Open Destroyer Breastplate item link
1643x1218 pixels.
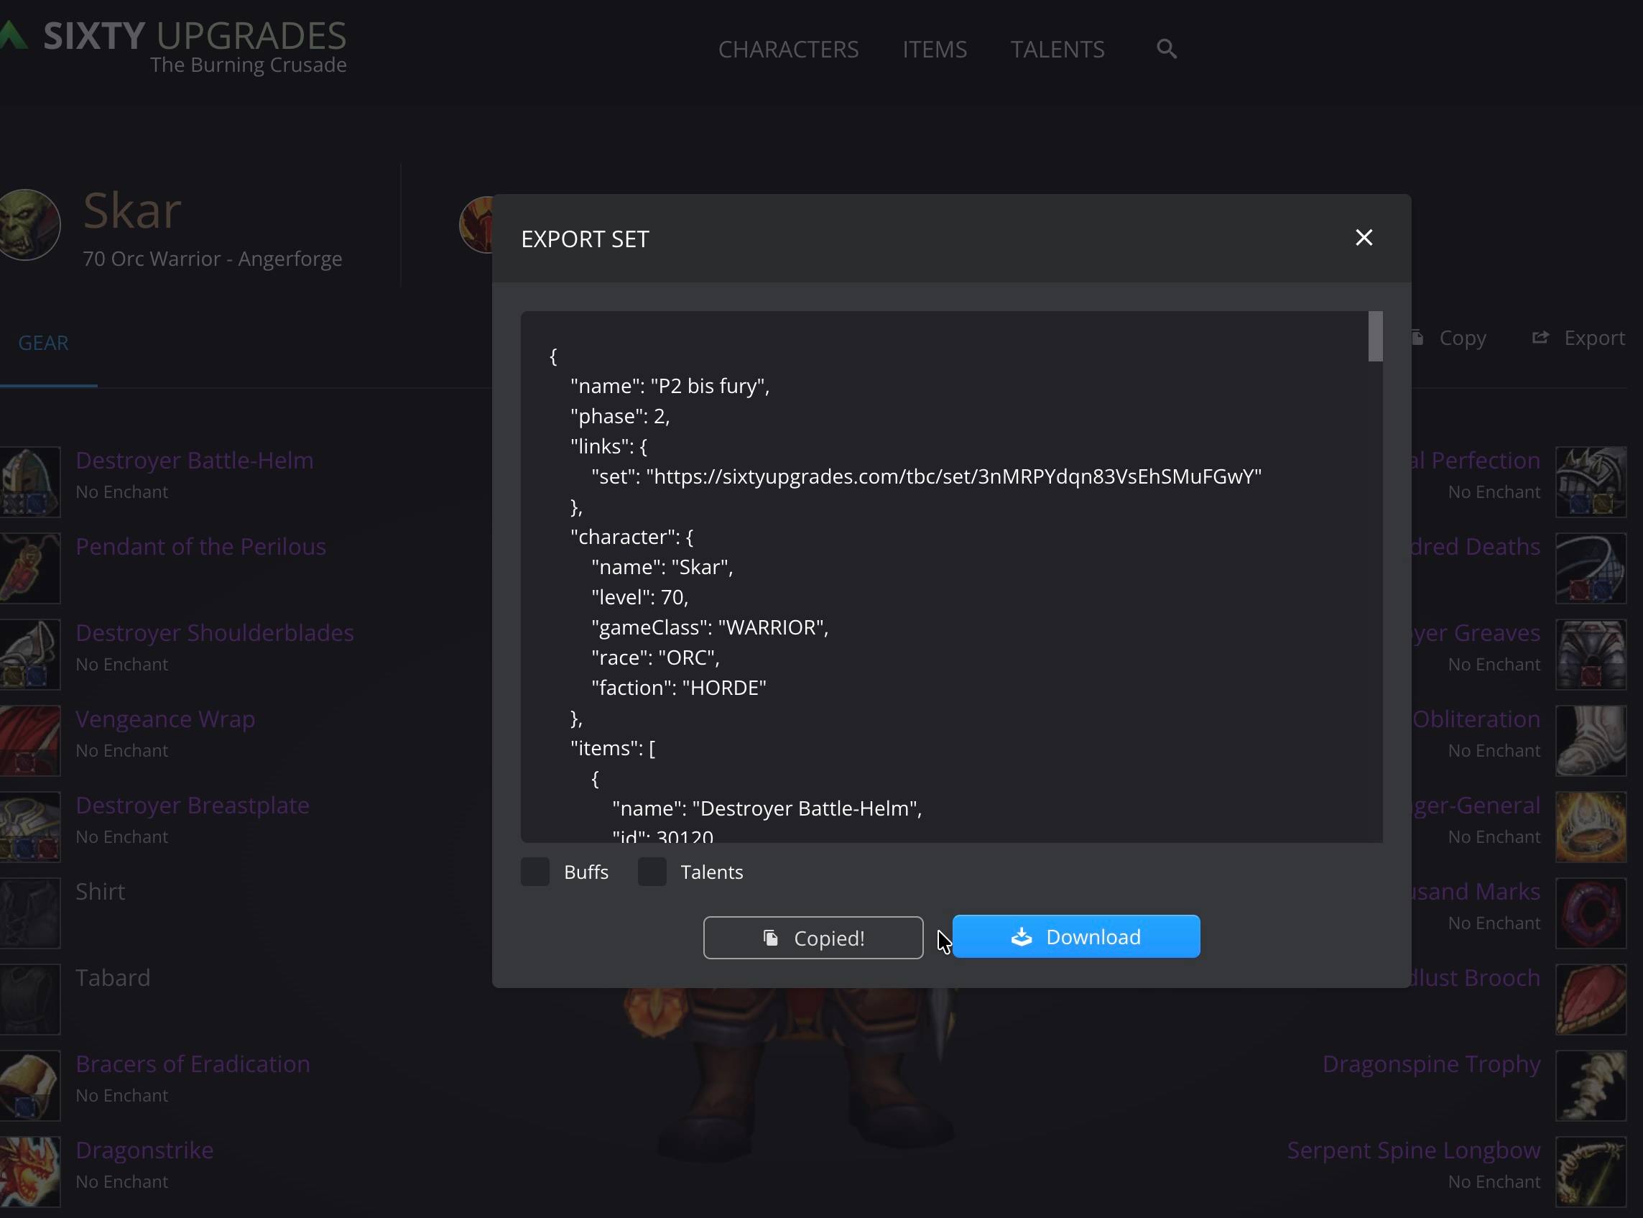(x=193, y=805)
